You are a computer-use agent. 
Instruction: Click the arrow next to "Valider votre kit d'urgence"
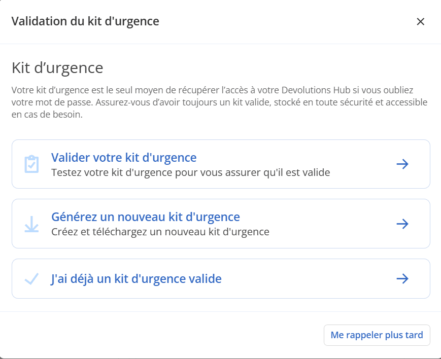[x=403, y=163]
